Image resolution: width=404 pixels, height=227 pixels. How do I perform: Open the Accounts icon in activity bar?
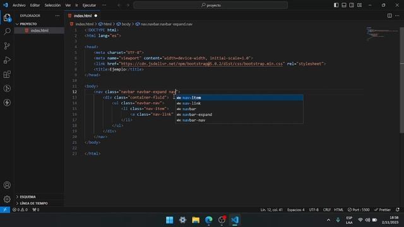pyautogui.click(x=7, y=185)
